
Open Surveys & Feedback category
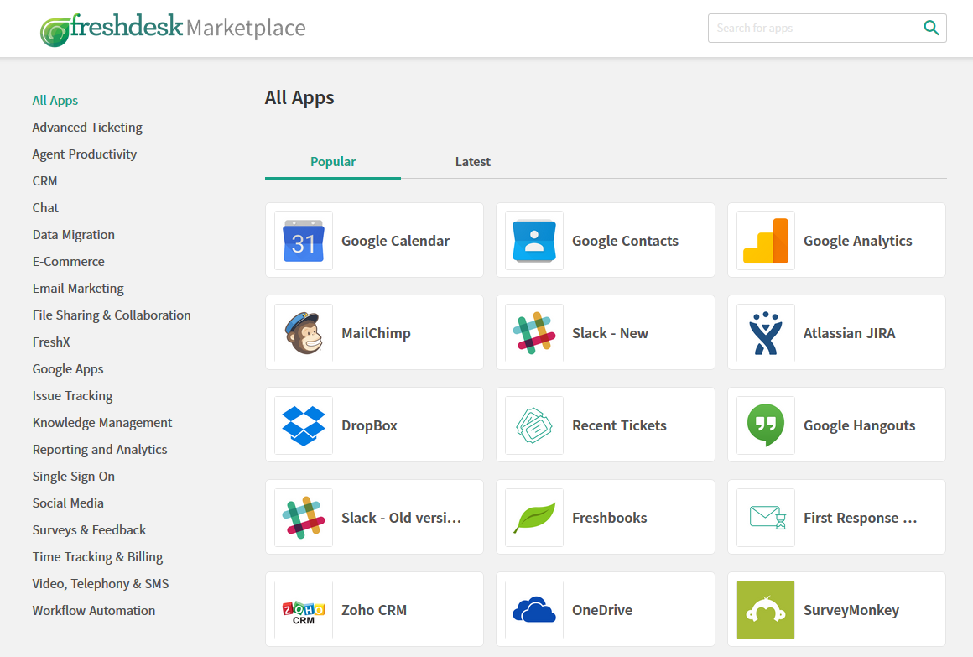90,529
